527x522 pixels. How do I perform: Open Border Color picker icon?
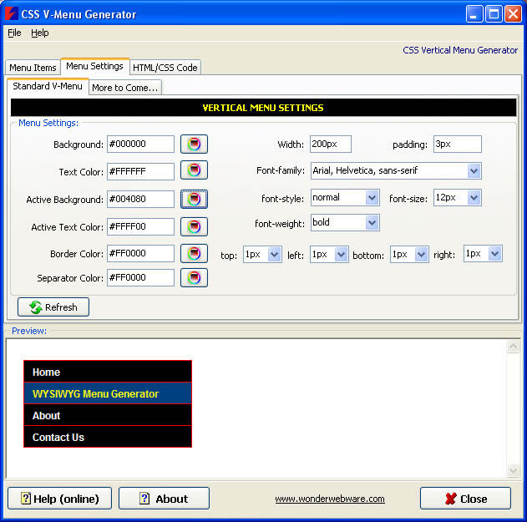[x=194, y=253]
